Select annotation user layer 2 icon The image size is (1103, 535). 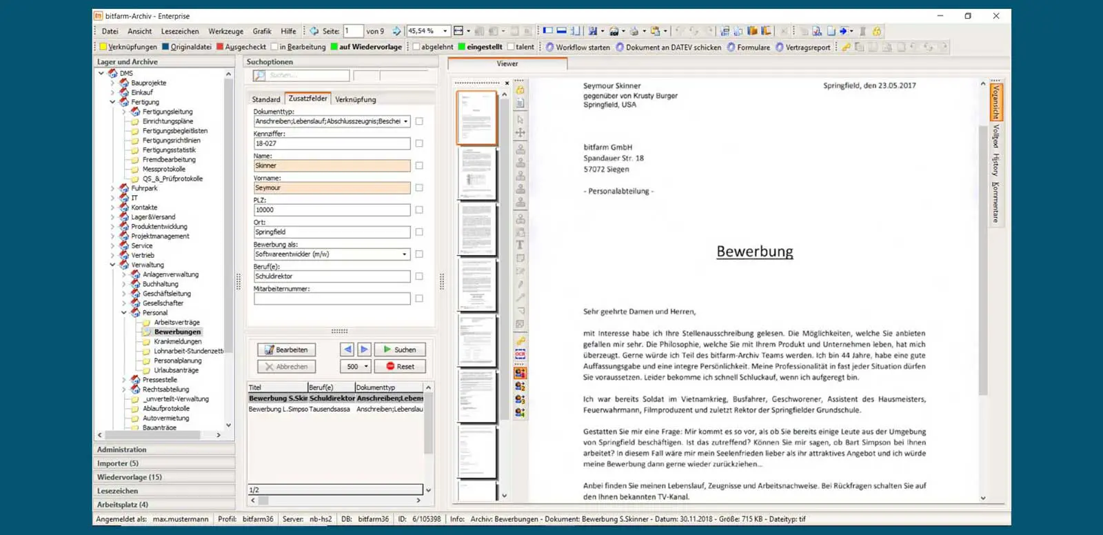click(x=520, y=386)
